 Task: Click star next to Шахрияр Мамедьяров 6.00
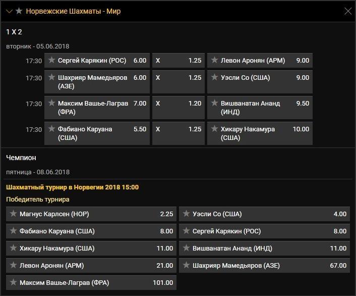(51, 78)
